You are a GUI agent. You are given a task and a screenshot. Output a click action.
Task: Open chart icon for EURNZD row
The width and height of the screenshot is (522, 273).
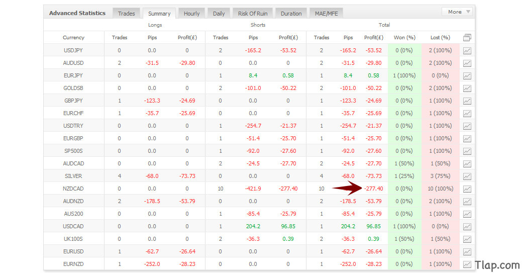pyautogui.click(x=467, y=264)
